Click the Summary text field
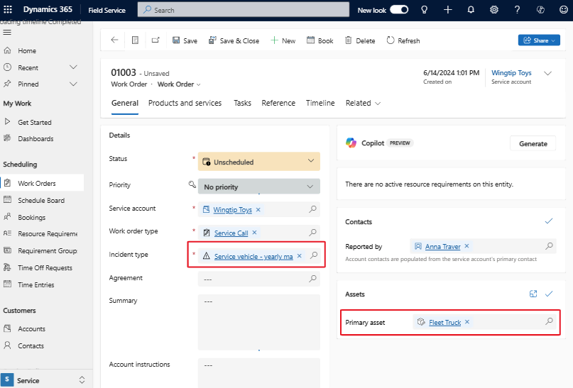The image size is (573, 388). (258, 322)
